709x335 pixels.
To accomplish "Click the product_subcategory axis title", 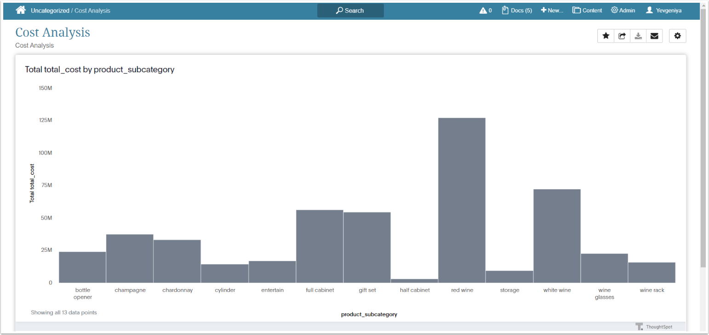I will [x=369, y=315].
